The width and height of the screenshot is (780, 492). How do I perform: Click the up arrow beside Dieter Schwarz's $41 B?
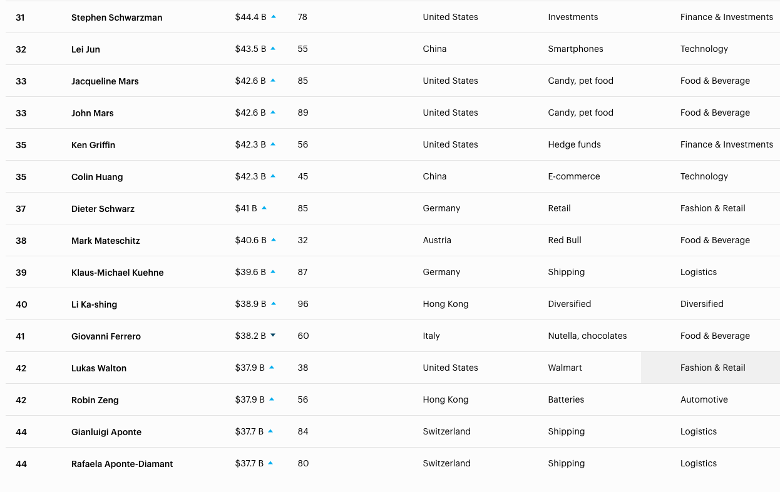click(x=264, y=208)
